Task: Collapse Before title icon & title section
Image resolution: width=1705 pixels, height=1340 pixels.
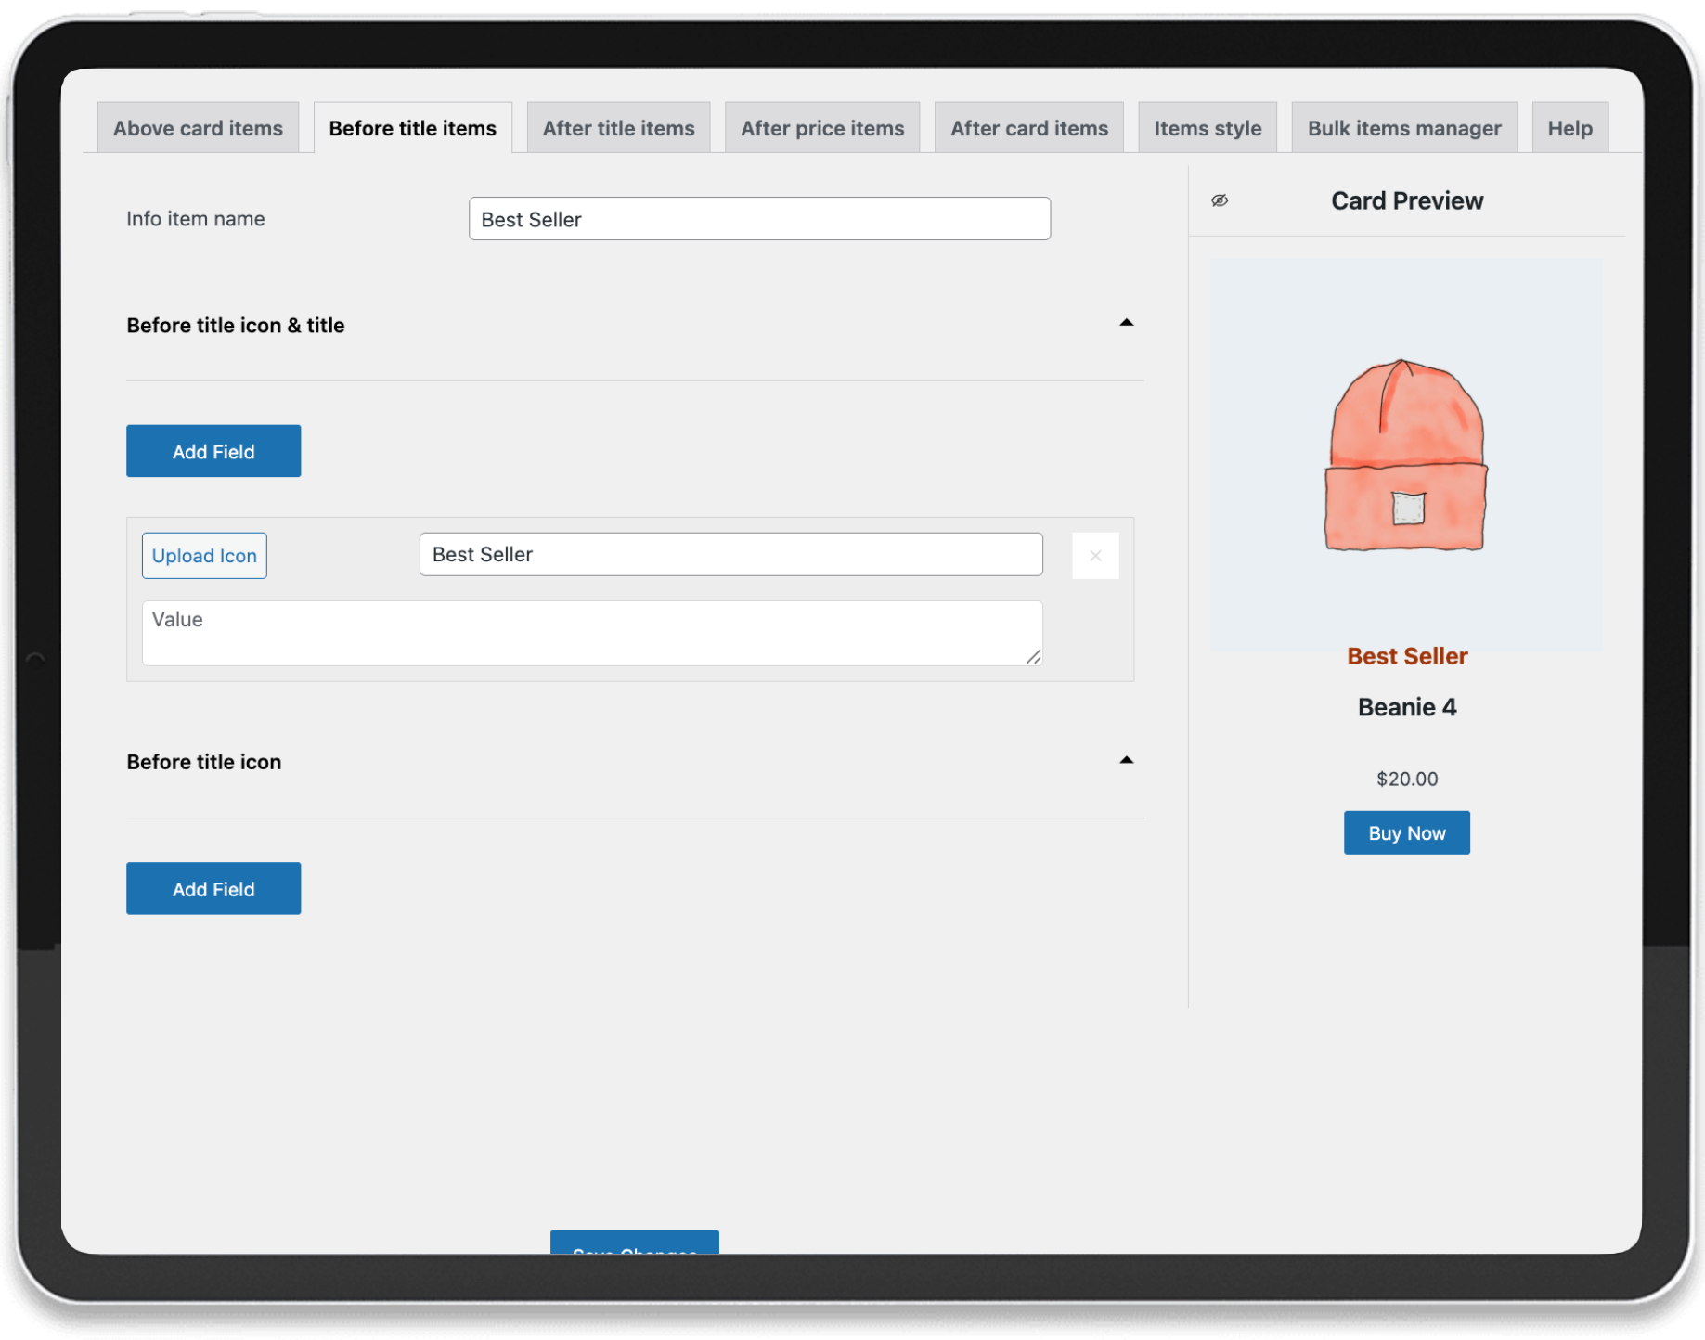Action: click(x=1126, y=323)
